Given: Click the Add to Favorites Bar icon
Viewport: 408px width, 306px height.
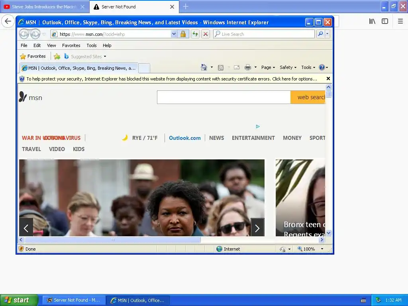Looking at the screenshot, I should click(x=57, y=56).
